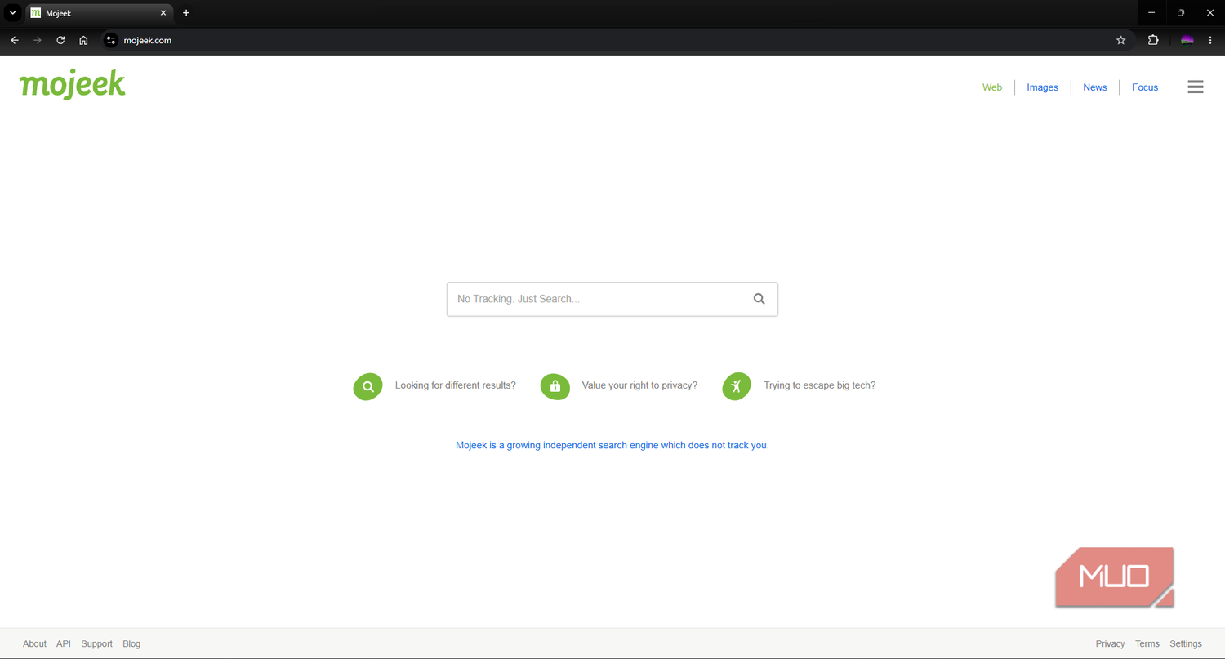Click the green search circle icon
1225x659 pixels.
click(367, 386)
